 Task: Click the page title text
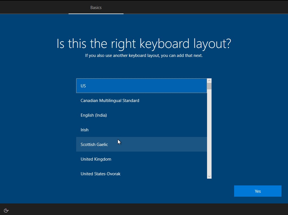144,44
